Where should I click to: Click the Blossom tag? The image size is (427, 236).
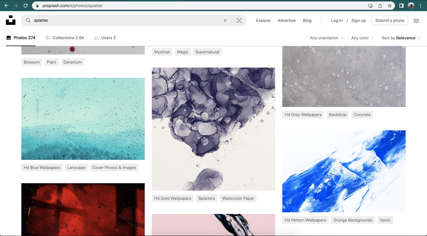31,62
